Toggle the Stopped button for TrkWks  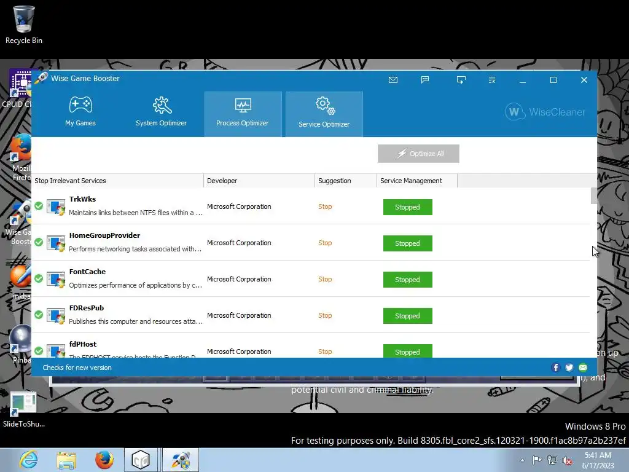[x=408, y=207]
